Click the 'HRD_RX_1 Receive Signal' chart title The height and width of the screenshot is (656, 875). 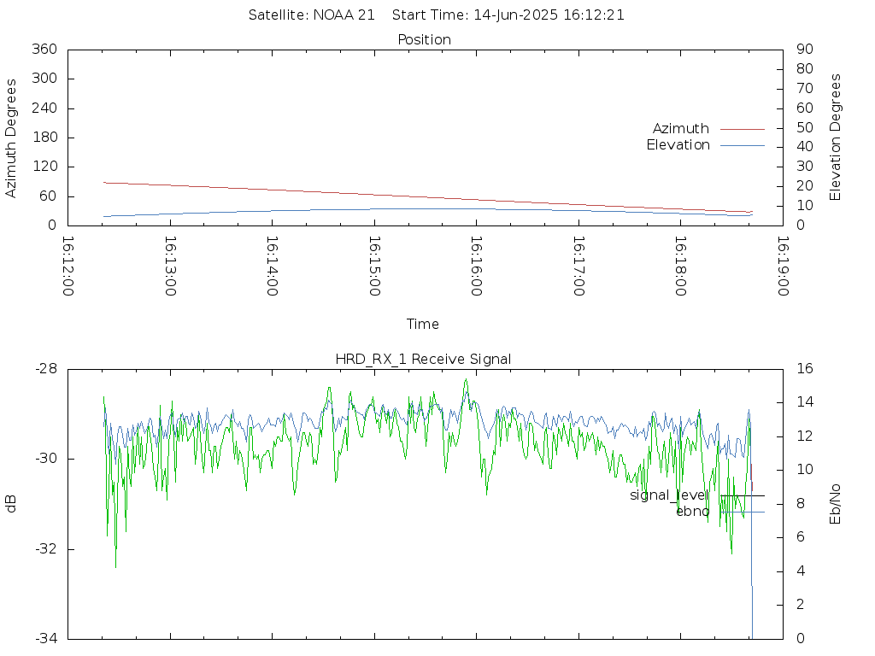coord(423,360)
